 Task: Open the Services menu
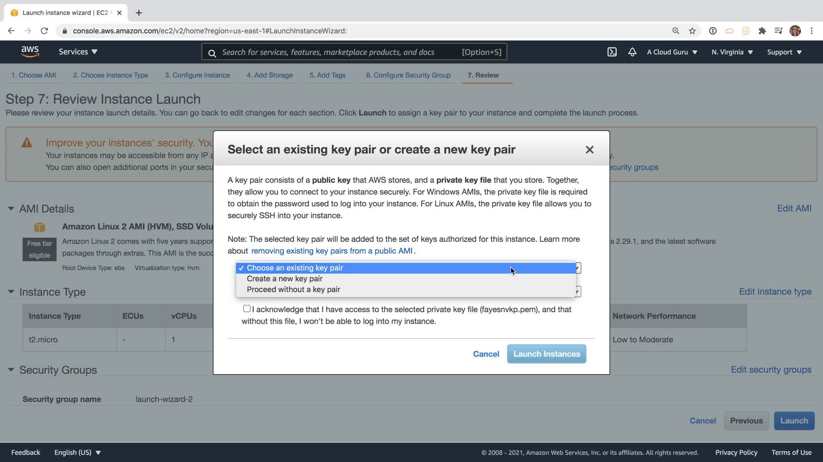coord(78,52)
